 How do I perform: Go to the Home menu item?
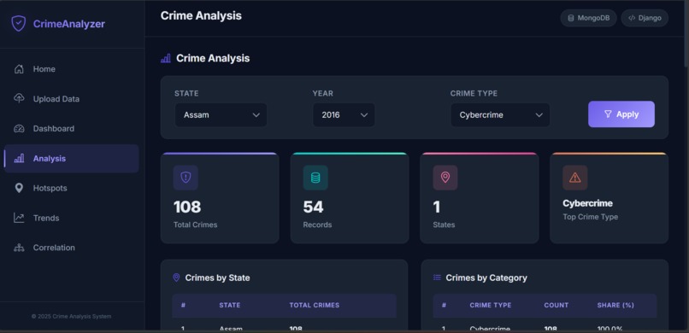(x=72, y=69)
